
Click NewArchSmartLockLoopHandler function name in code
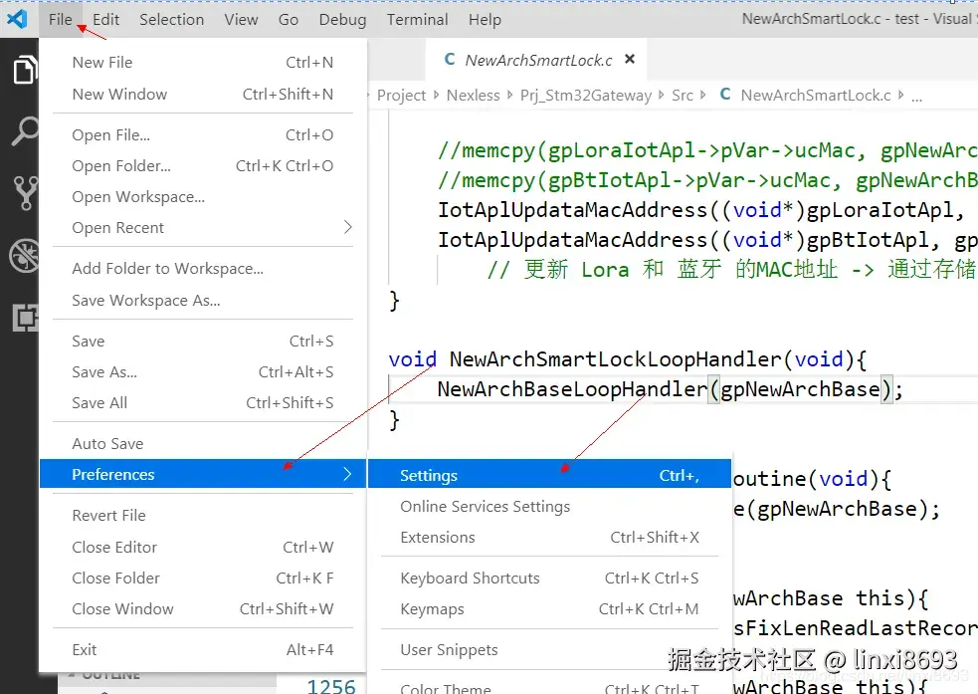615,358
